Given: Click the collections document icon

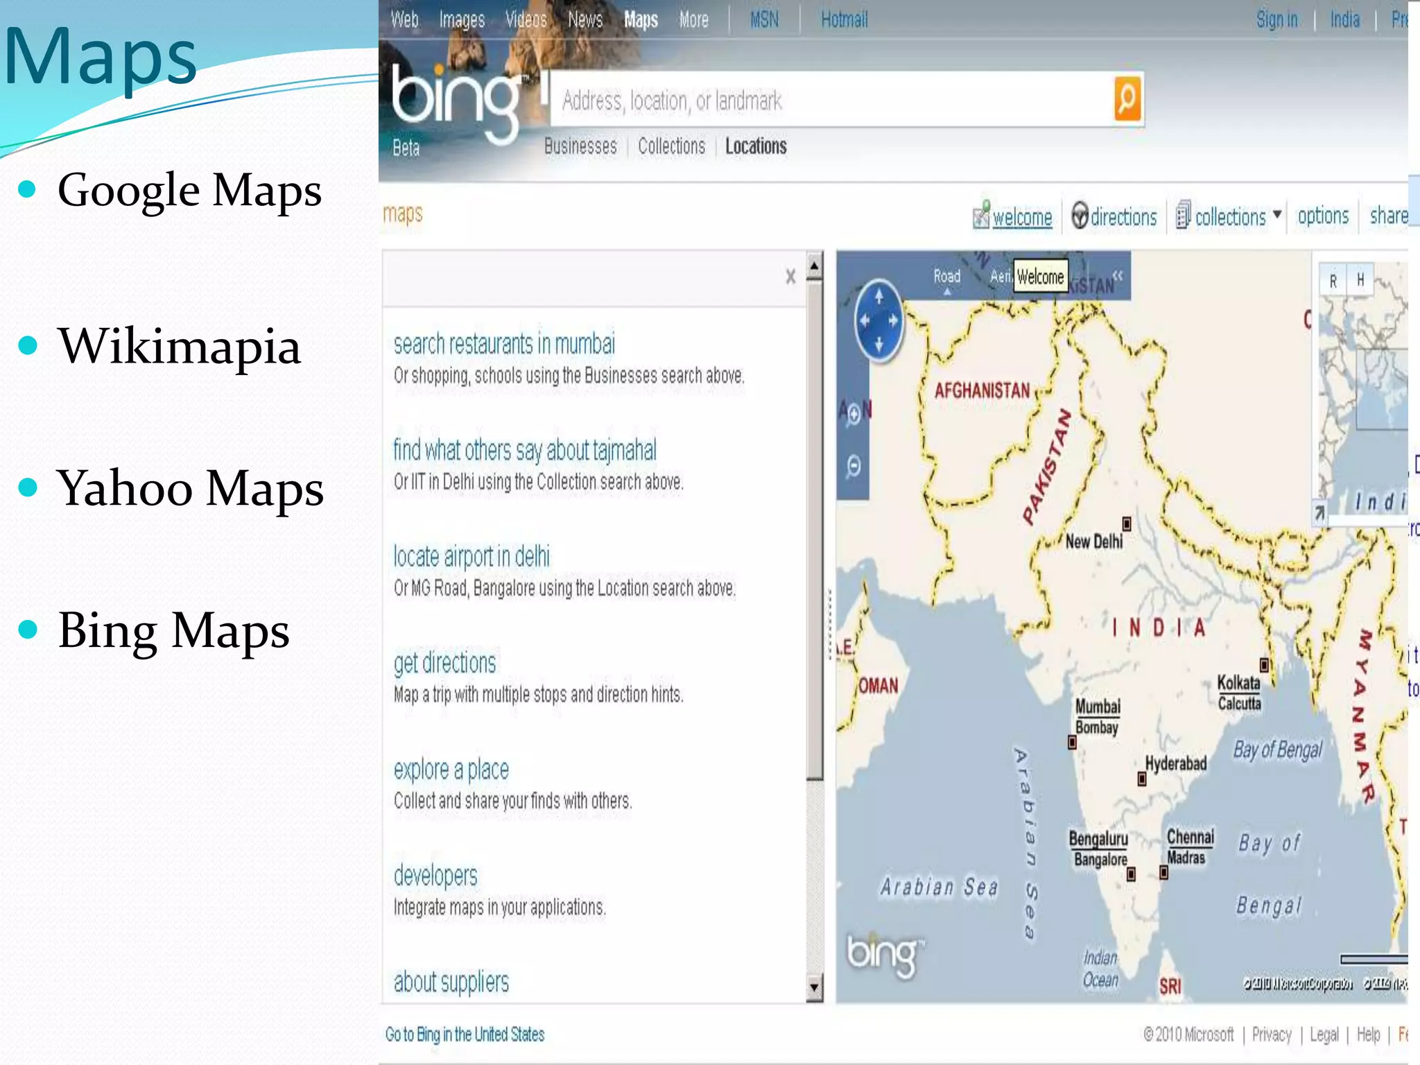Looking at the screenshot, I should 1184,215.
